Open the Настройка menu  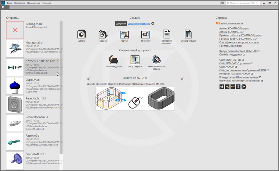pyautogui.click(x=19, y=3)
